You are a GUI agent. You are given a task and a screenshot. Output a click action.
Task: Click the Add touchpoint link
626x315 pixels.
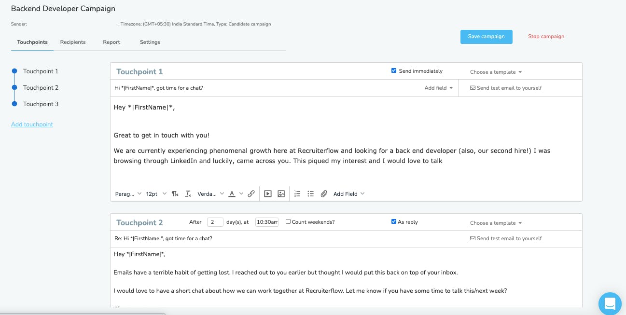[32, 124]
